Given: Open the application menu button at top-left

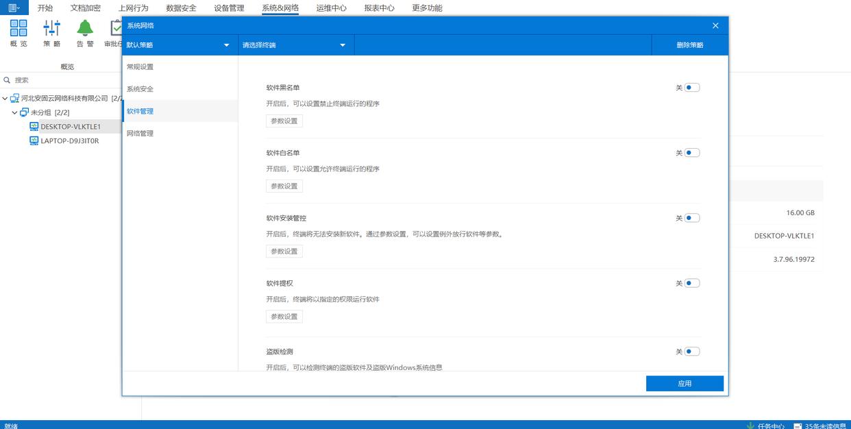Looking at the screenshot, I should click(14, 8).
